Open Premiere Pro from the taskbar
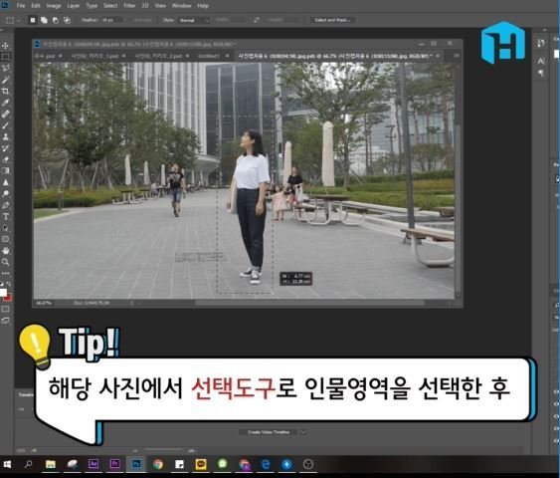560x478 pixels. point(114,464)
